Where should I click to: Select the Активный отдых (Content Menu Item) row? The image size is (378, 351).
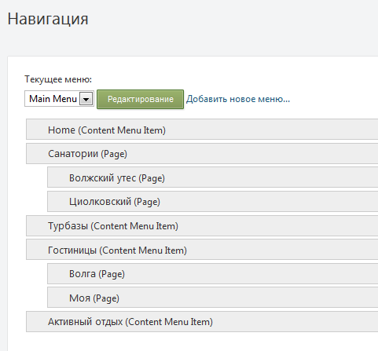tap(202, 321)
